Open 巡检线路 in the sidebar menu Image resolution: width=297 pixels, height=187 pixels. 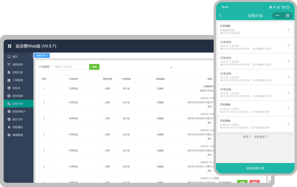[x=17, y=96]
